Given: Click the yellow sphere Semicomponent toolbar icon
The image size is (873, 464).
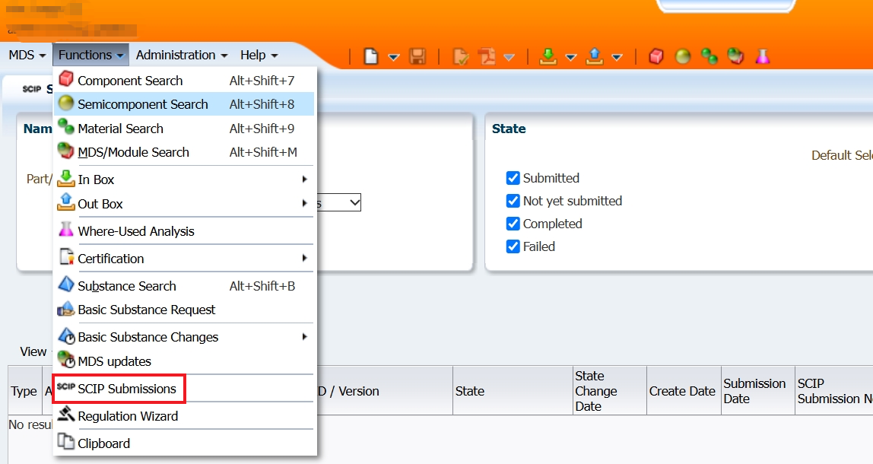Looking at the screenshot, I should click(683, 56).
